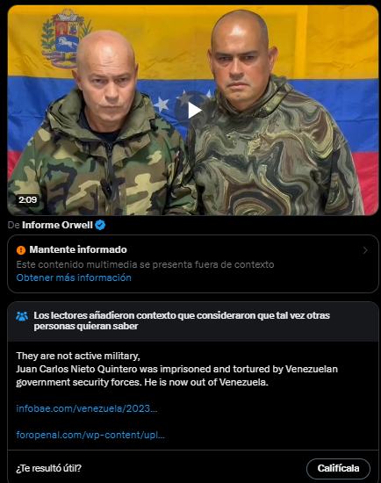The image size is (381, 483).
Task: Play the video with the center play button
Action: click(x=193, y=110)
